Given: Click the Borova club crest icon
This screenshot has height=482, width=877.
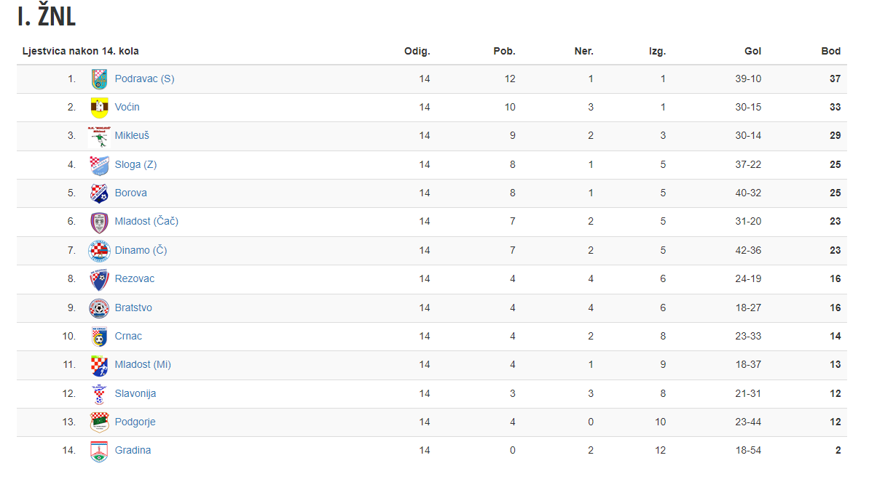Looking at the screenshot, I should (x=99, y=193).
